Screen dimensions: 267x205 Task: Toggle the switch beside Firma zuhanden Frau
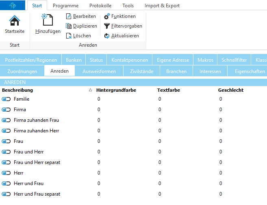coord(6,120)
